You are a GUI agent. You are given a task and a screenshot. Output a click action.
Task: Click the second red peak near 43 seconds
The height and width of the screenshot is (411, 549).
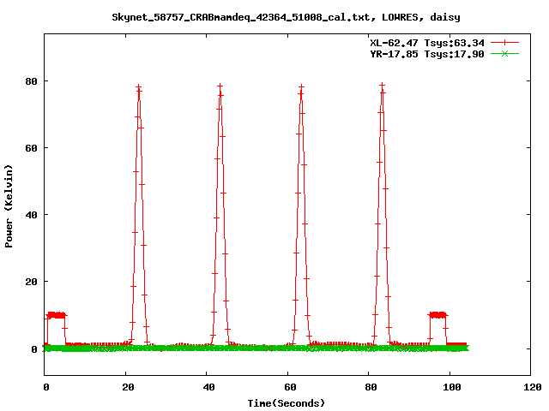pos(220,86)
